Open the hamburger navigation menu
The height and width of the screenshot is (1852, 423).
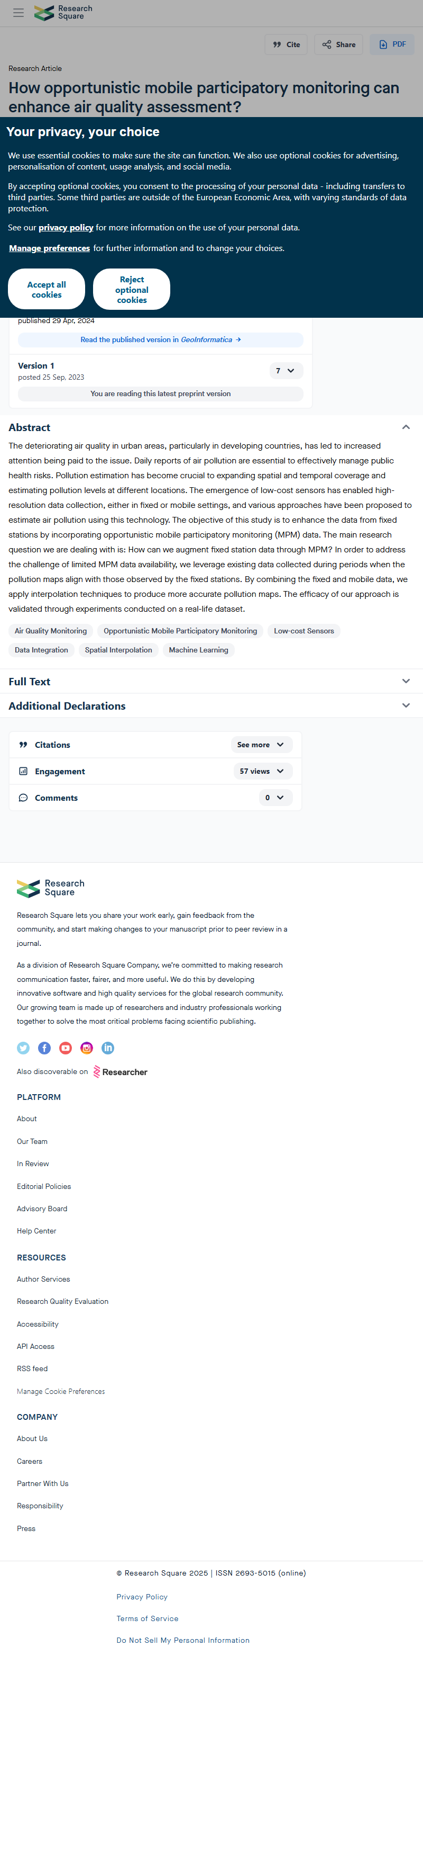[19, 13]
